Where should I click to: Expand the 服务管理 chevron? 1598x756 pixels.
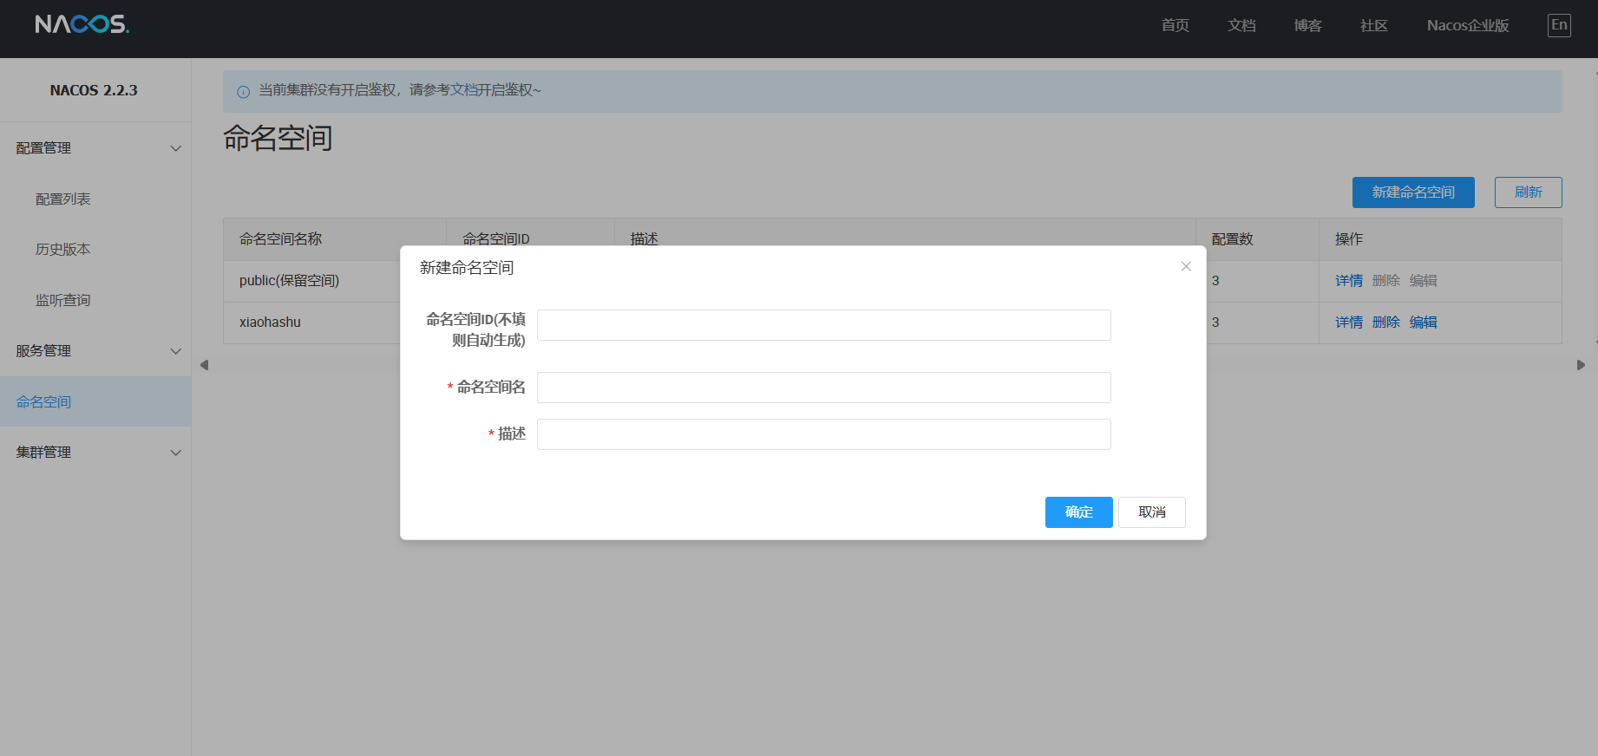[x=176, y=351]
